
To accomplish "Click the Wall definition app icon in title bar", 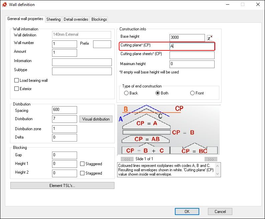I will pyautogui.click(x=5, y=5).
